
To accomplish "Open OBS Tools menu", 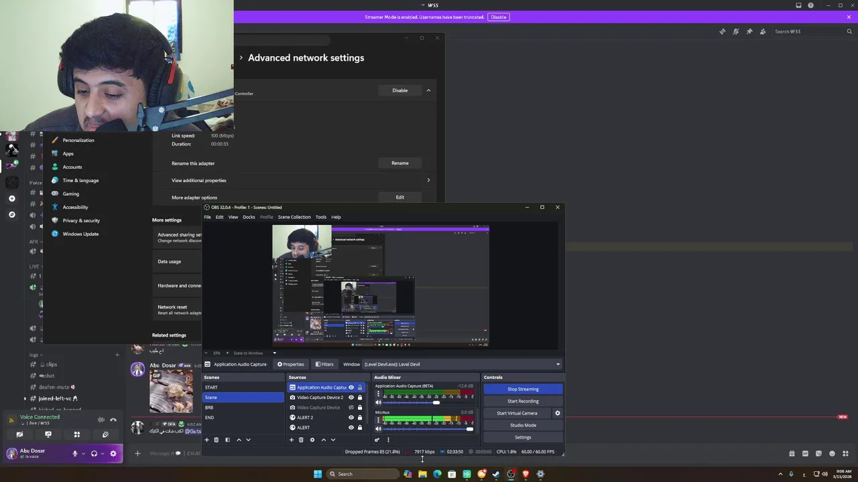I will [321, 217].
